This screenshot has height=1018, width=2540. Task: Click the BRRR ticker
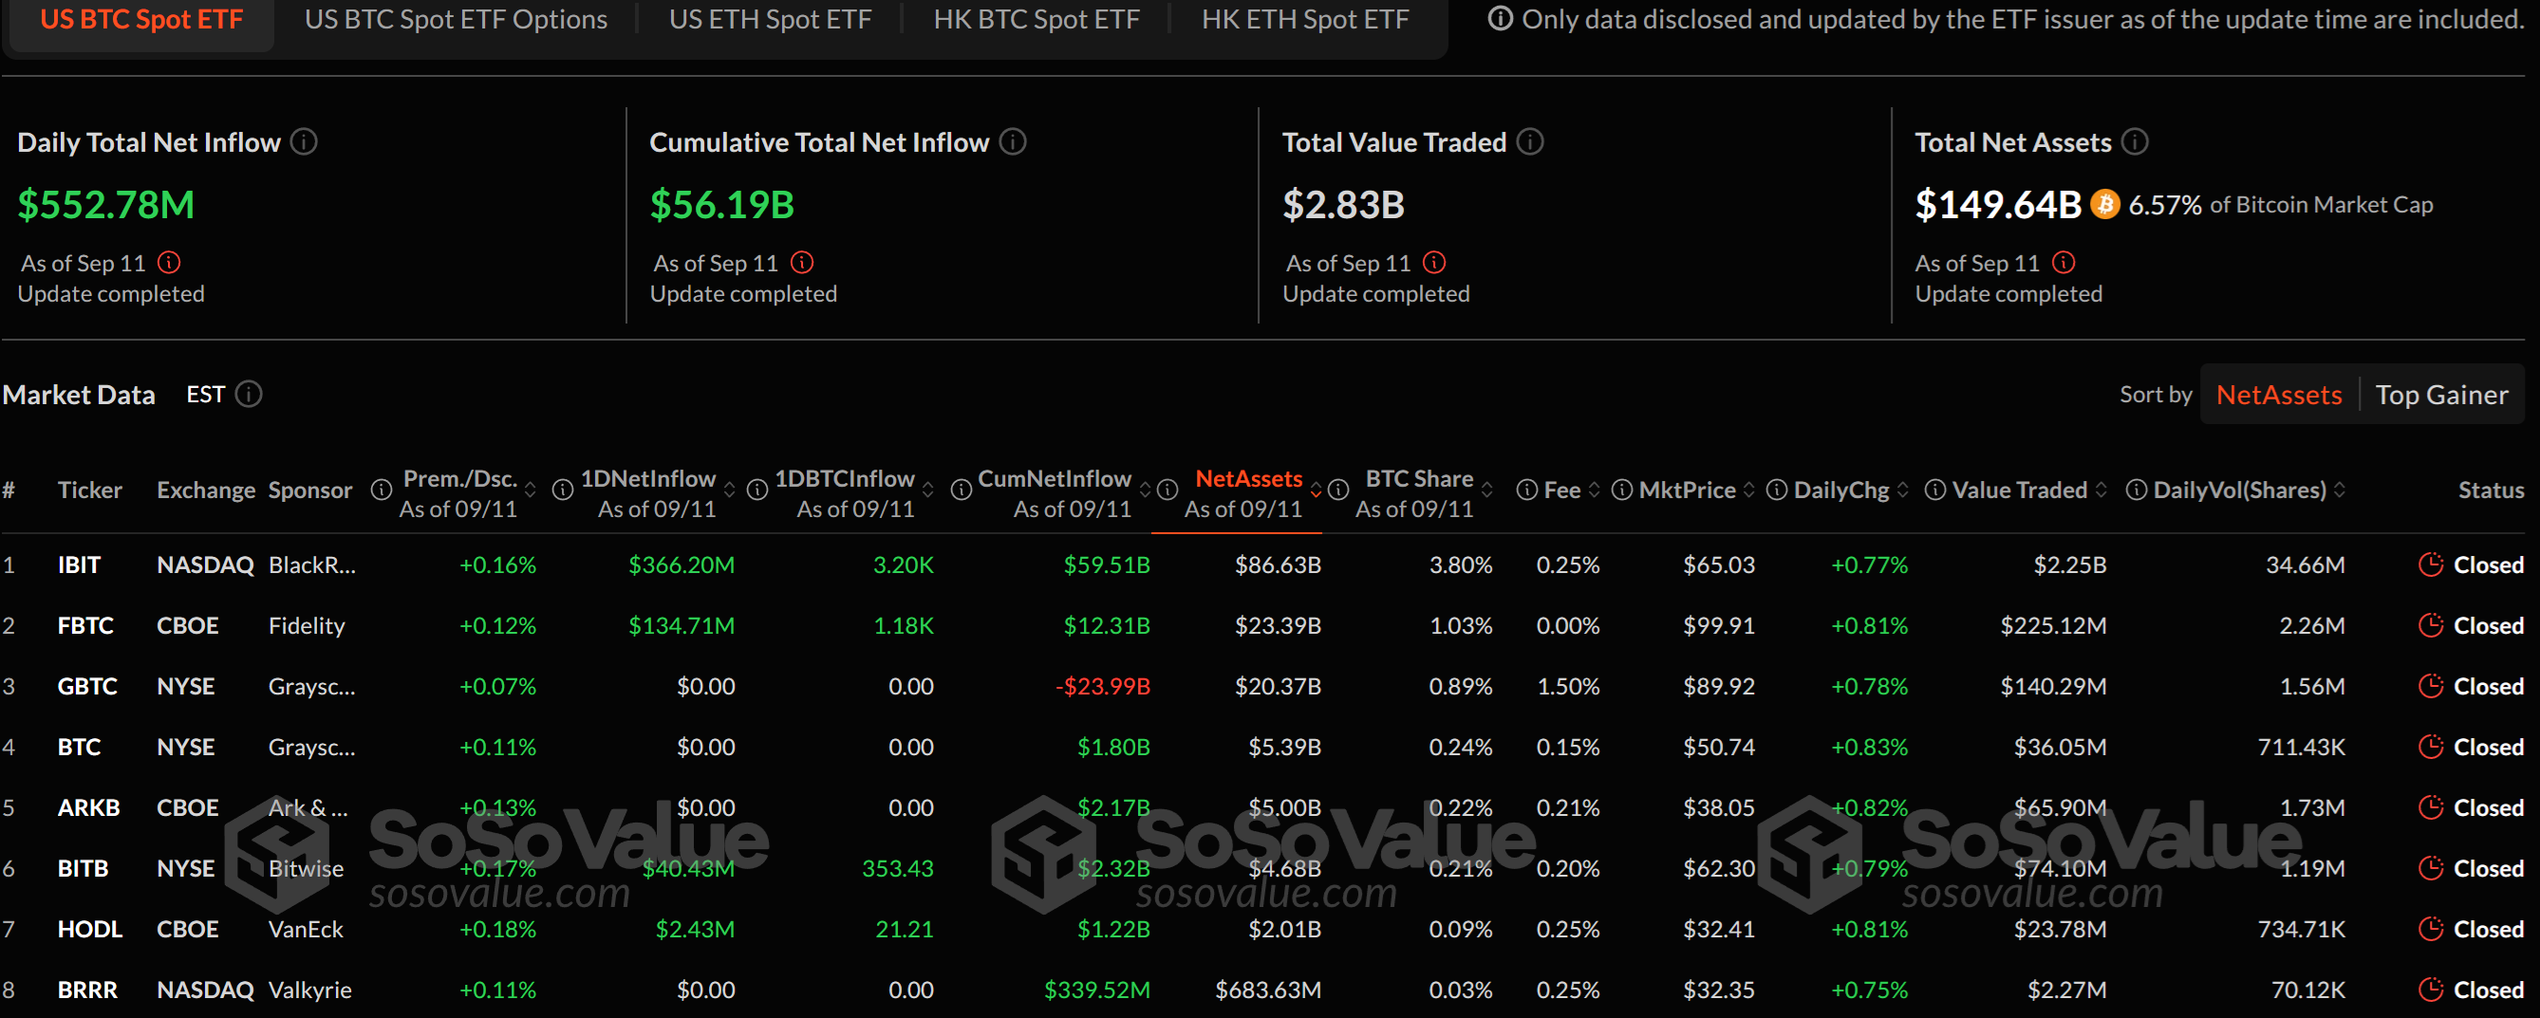point(86,990)
